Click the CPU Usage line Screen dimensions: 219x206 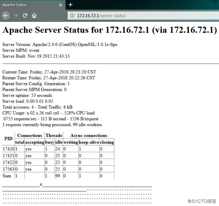[x=49, y=113]
